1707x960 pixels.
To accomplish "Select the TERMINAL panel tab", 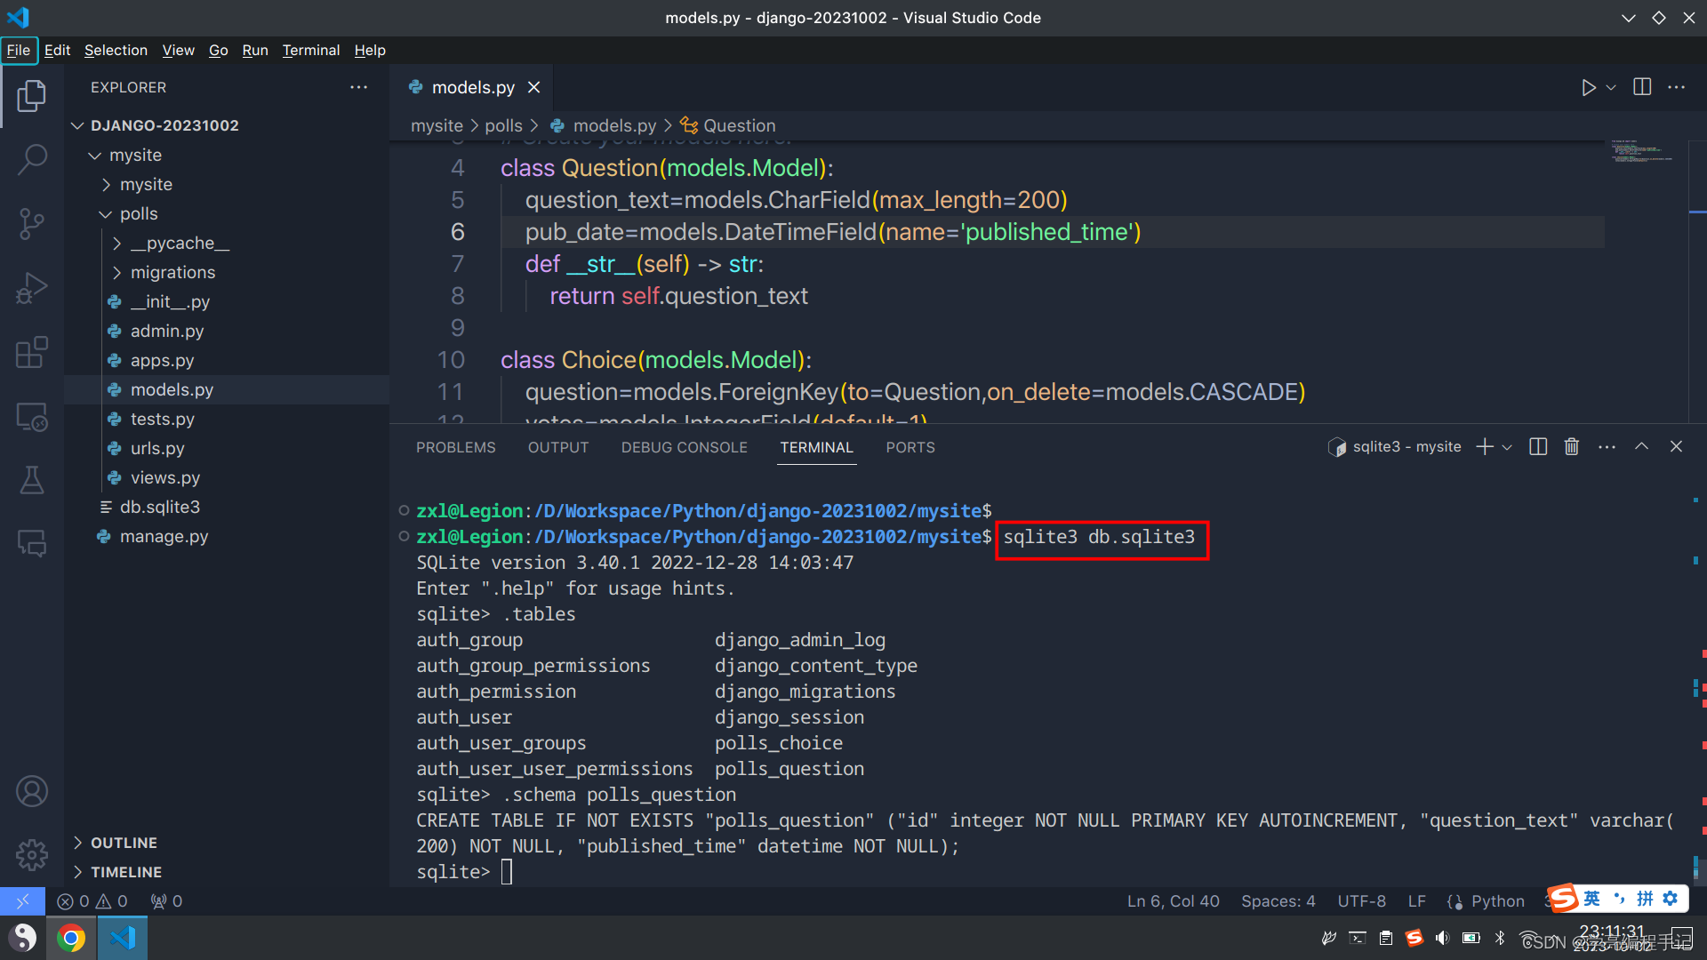I will click(x=817, y=447).
